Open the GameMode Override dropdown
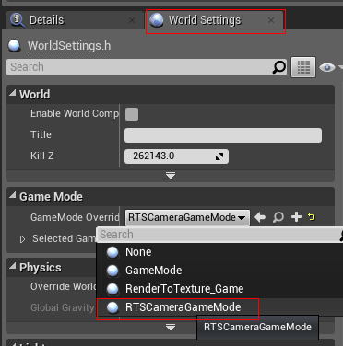This screenshot has width=343, height=346. [x=187, y=217]
